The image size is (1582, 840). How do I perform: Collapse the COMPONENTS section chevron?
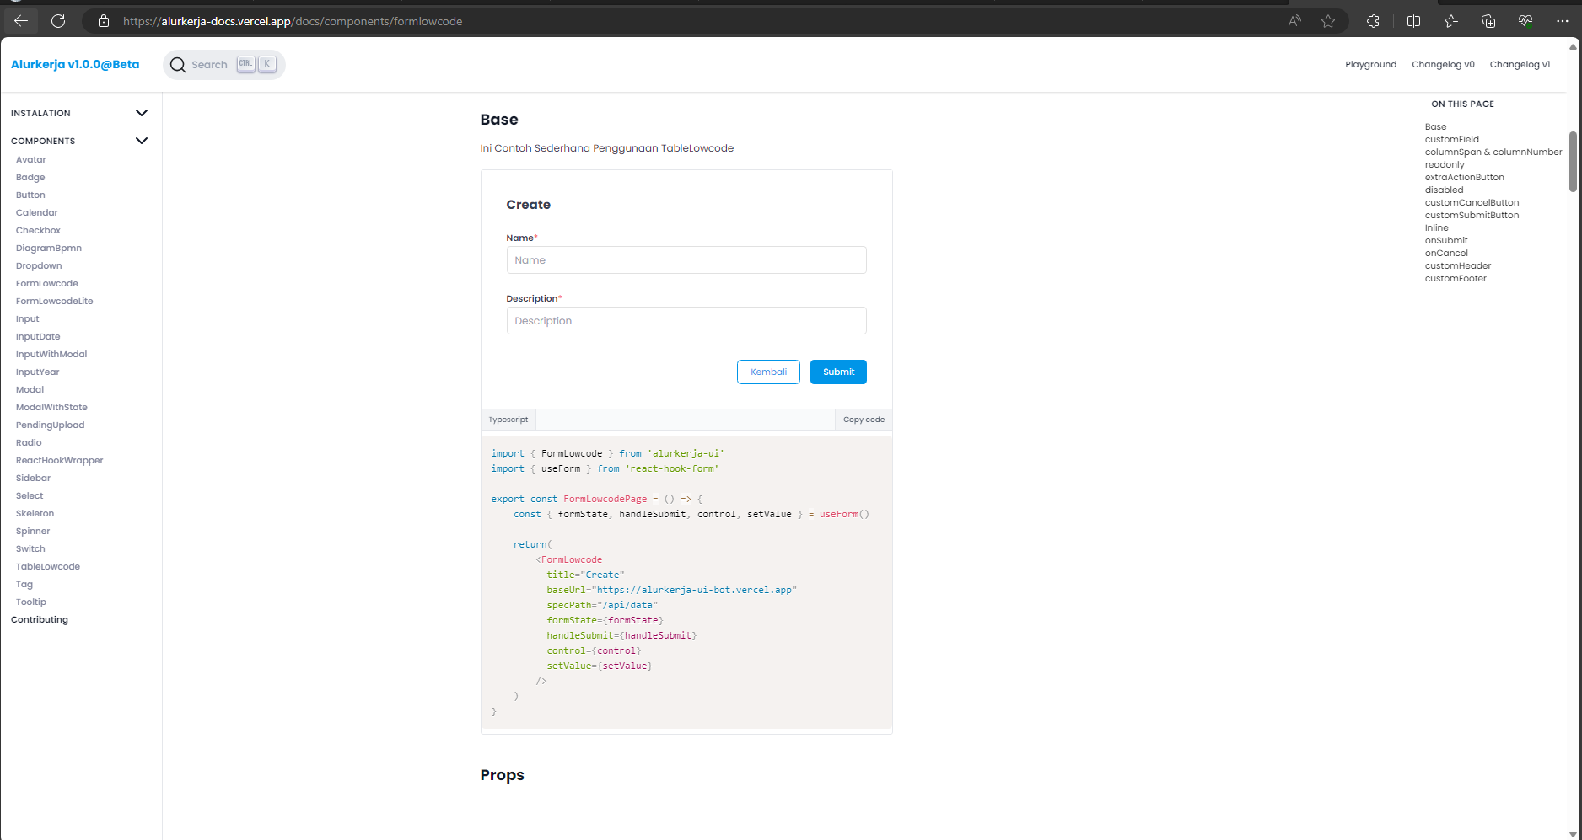click(142, 141)
